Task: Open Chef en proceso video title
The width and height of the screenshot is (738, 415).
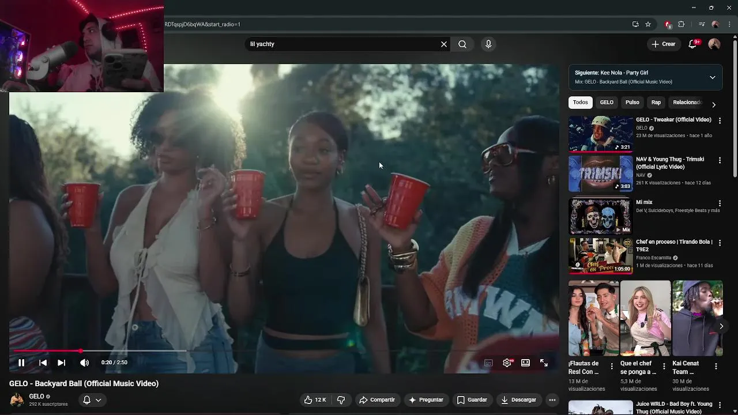Action: (x=674, y=246)
